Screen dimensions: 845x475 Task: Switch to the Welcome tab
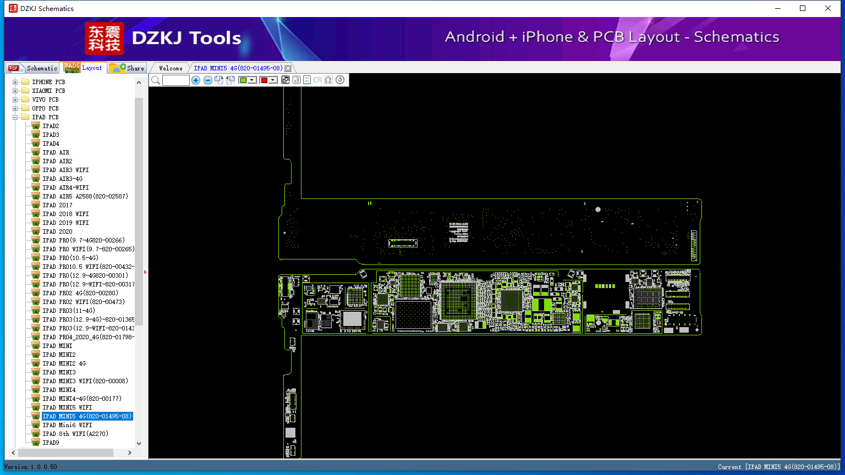(171, 68)
